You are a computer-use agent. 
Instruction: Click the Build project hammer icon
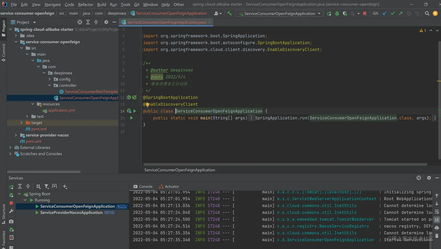coord(230,13)
